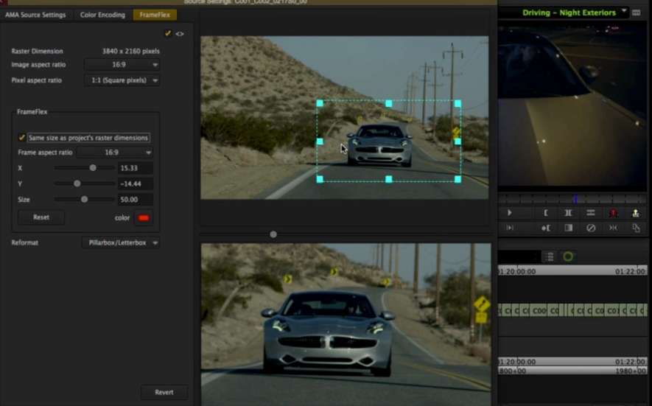This screenshot has width=652, height=406.
Task: Click the Mark Clip icon
Action: tap(568, 212)
